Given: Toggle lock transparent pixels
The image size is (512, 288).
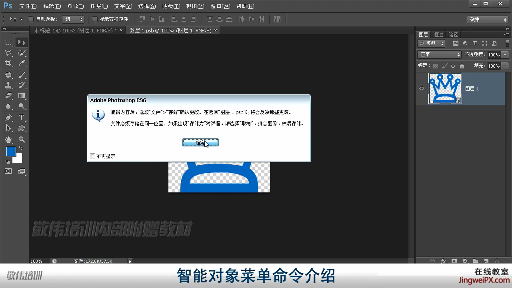Looking at the screenshot, I should pos(435,66).
